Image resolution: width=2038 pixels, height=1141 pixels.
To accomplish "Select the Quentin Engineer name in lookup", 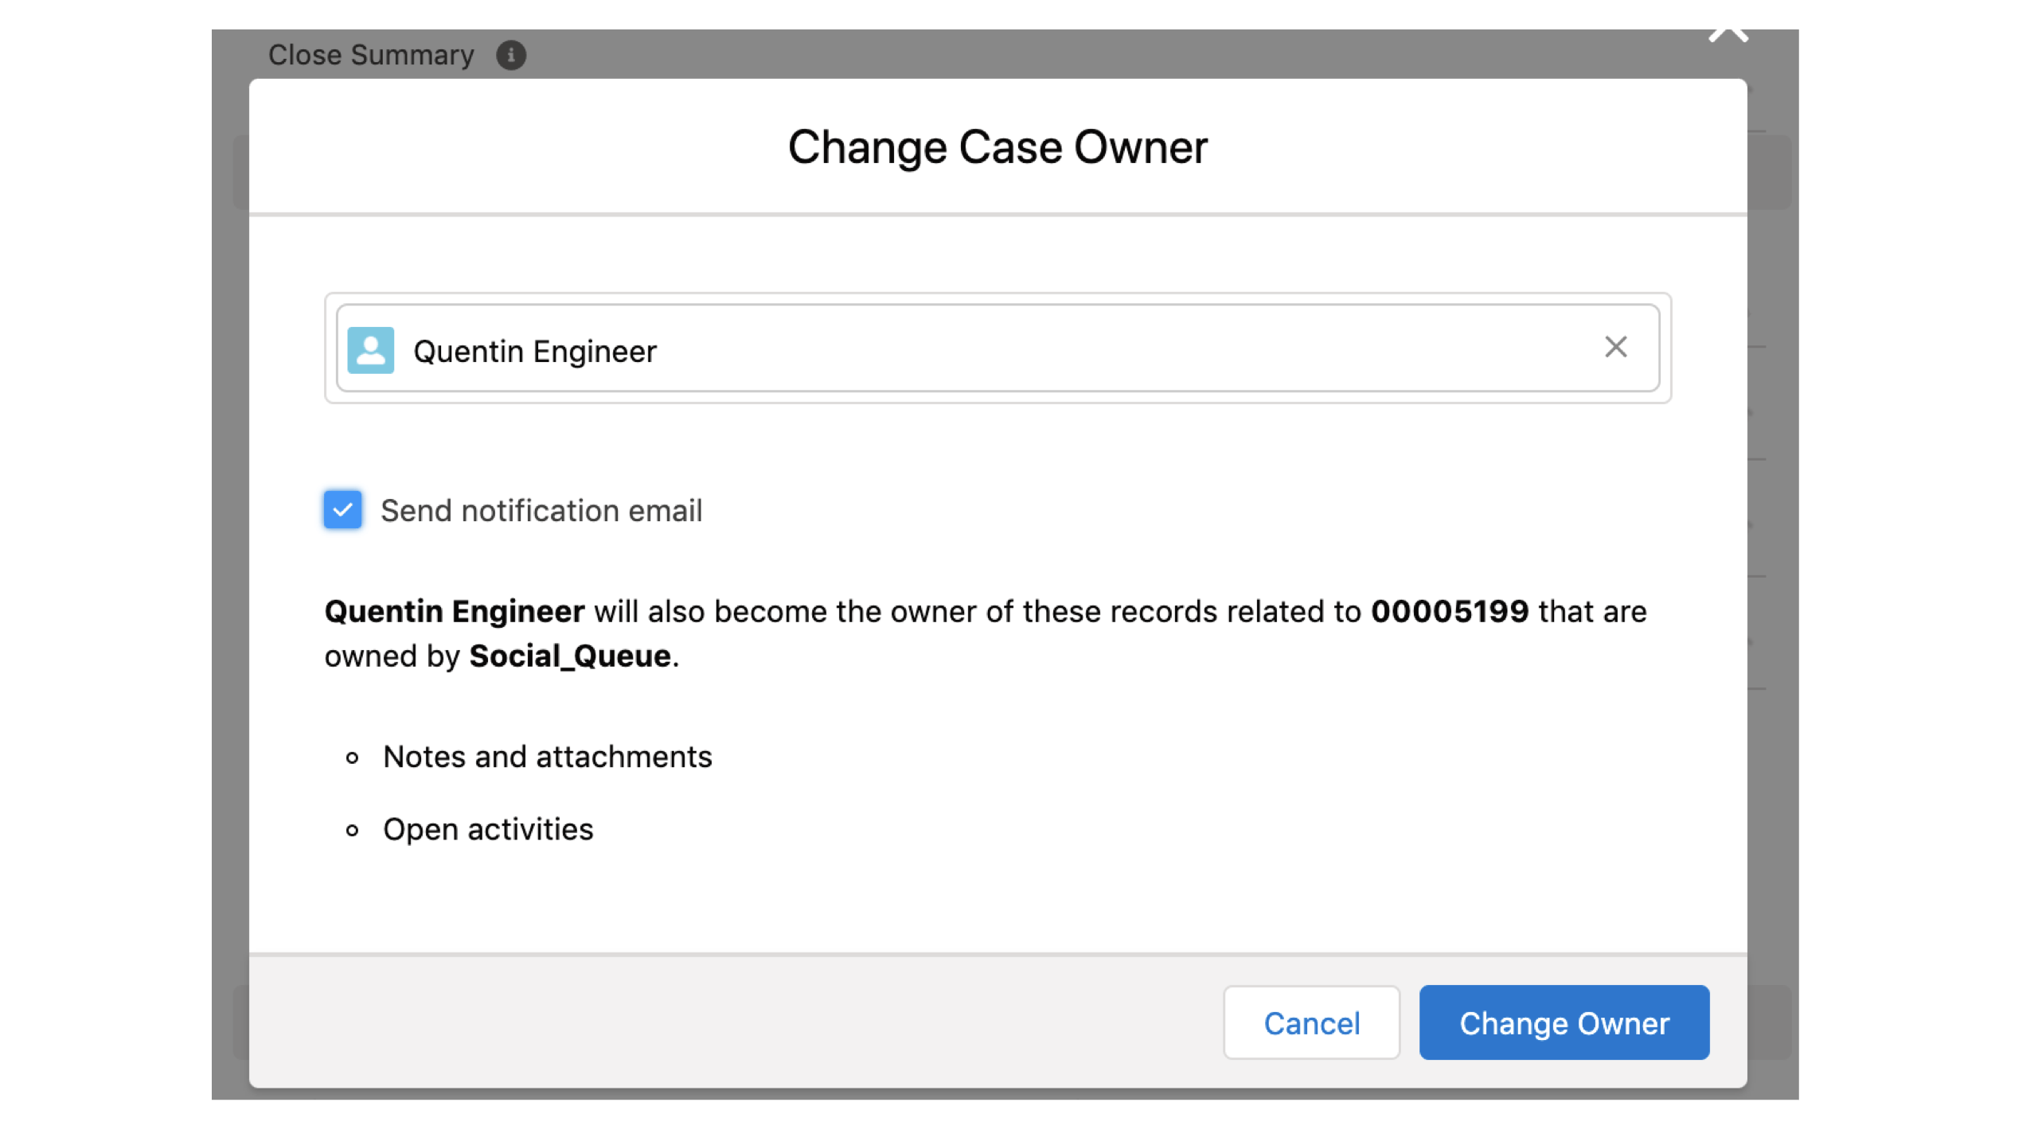I will point(535,352).
